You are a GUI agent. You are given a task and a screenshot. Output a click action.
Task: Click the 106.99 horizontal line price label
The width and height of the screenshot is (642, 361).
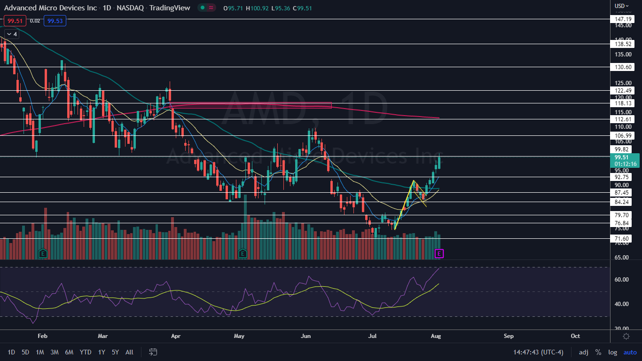tap(622, 135)
